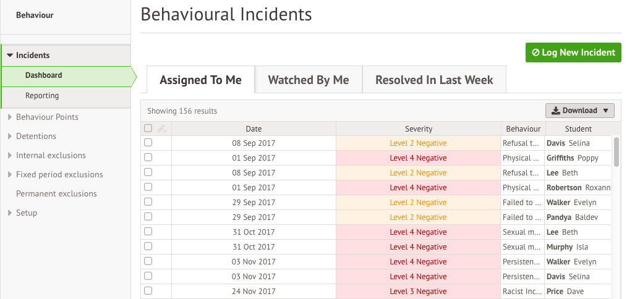627x299 pixels.
Task: Toggle the select-all header checkbox
Action: coord(148,128)
